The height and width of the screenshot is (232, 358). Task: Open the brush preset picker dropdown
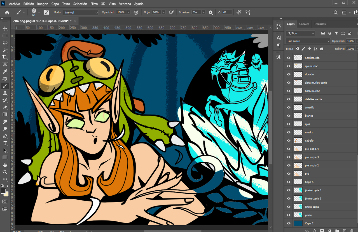pyautogui.click(x=39, y=12)
